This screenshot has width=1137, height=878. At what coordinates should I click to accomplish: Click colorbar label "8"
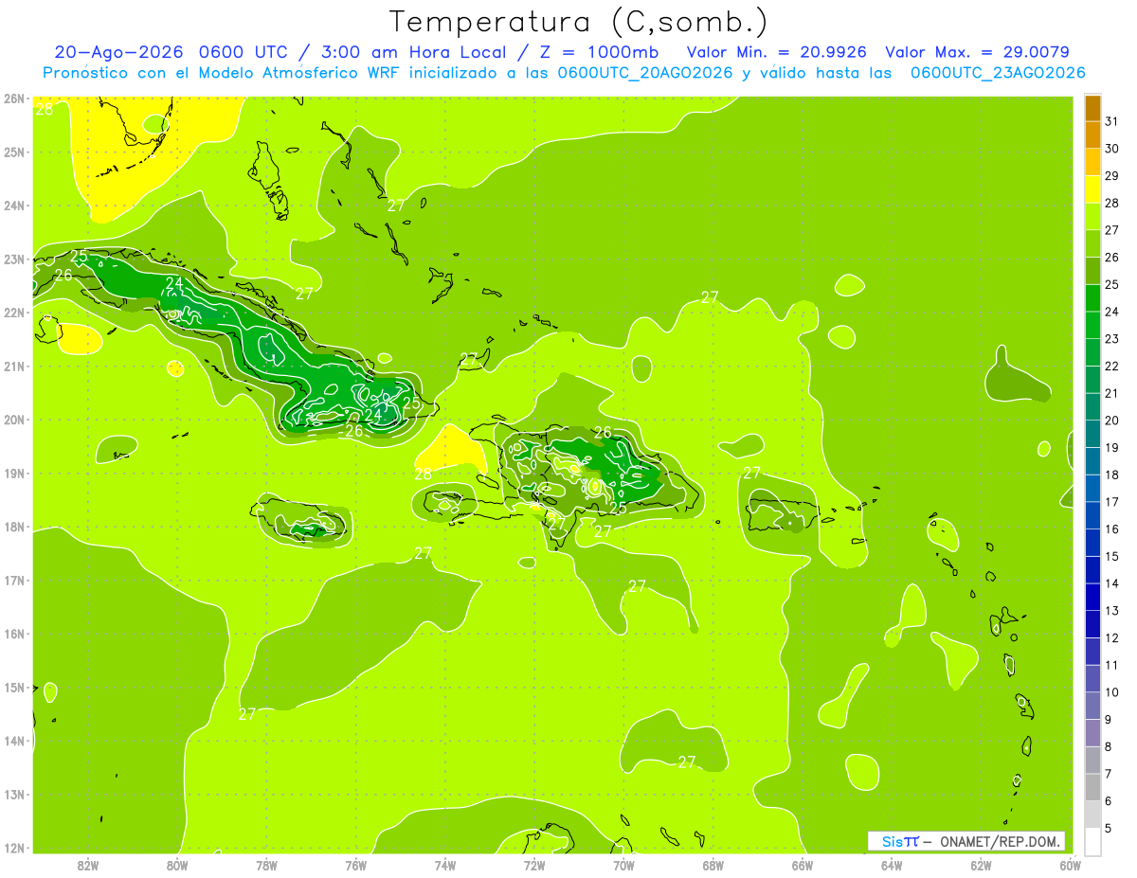(1108, 746)
